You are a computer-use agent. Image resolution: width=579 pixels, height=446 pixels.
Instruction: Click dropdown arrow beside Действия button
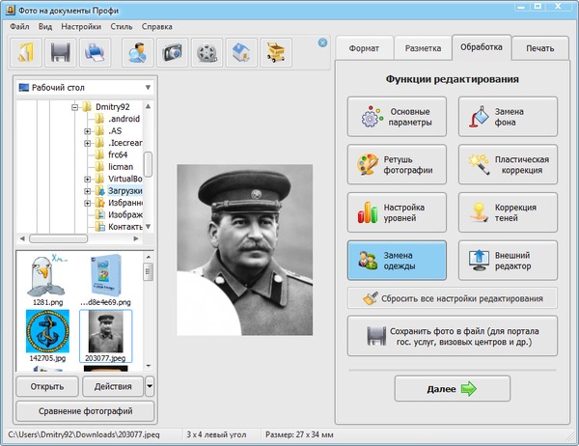[x=149, y=387]
